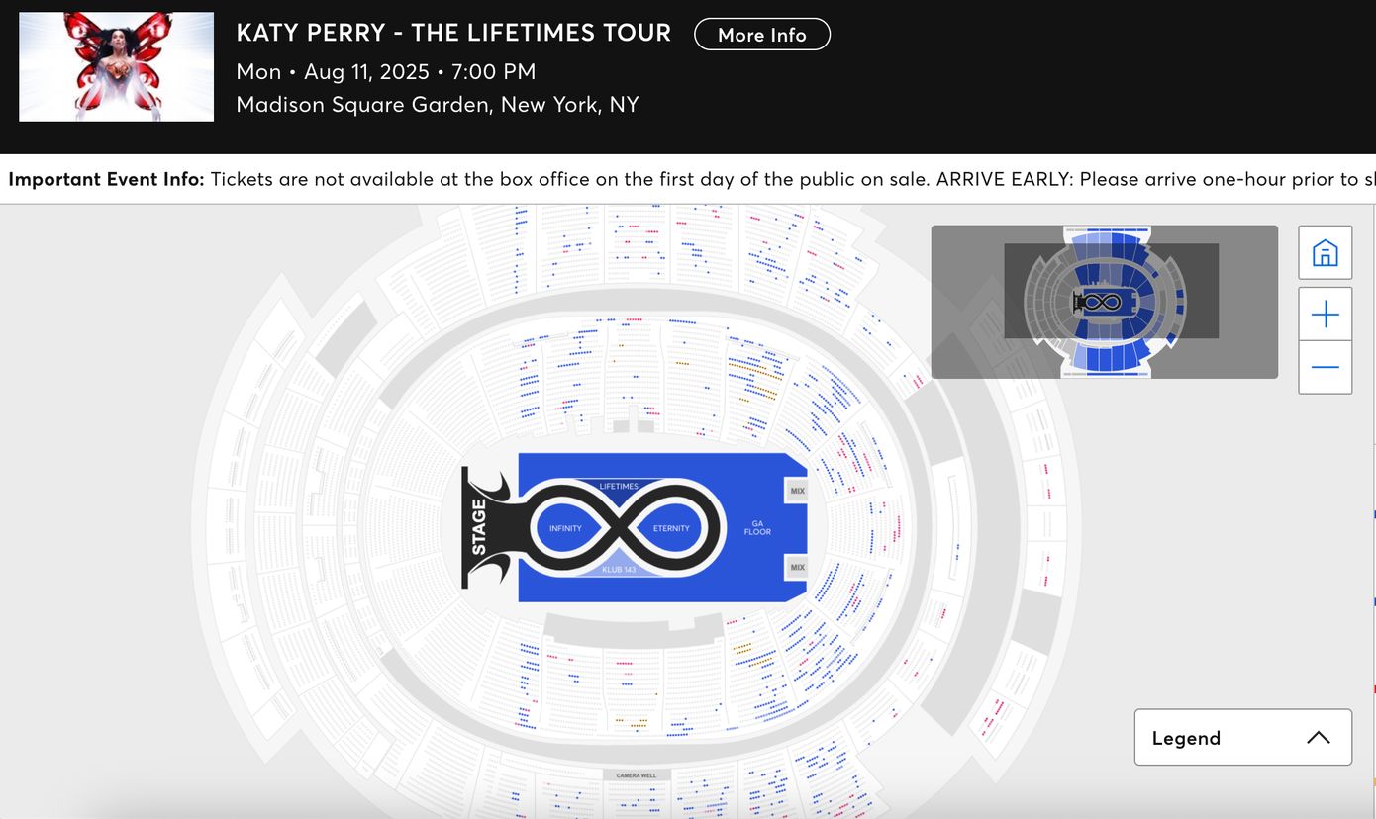Screen dimensions: 1376x819
Task: Select the GA Floor section
Action: (757, 527)
